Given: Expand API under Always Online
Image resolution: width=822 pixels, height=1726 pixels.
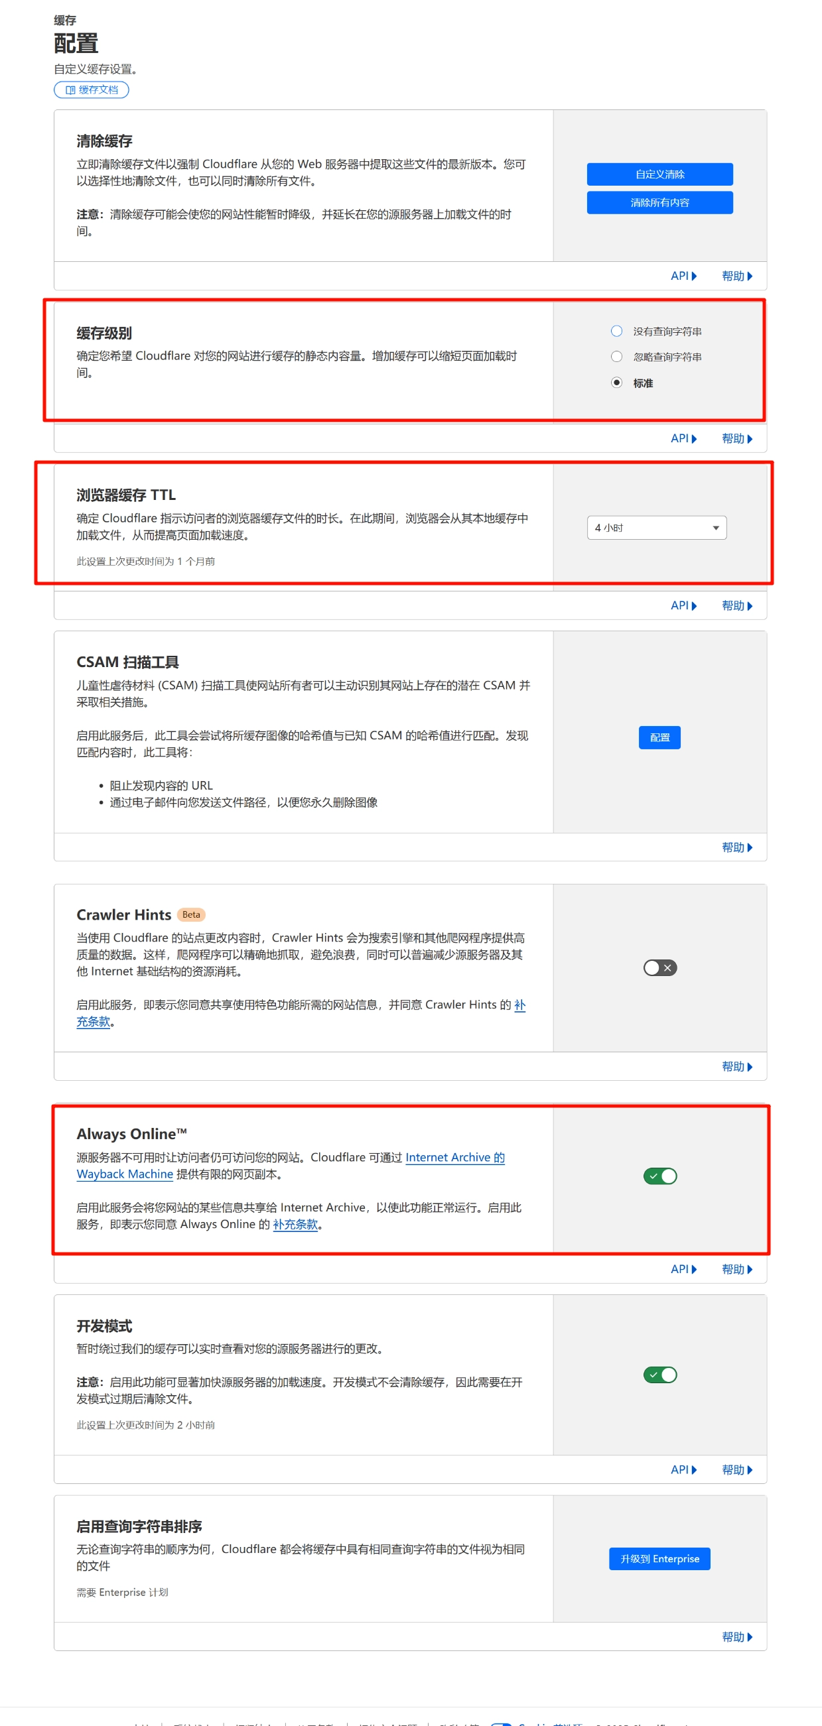Looking at the screenshot, I should pos(683,1269).
